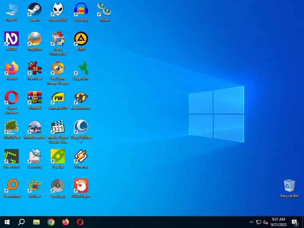This screenshot has height=228, width=304.
Task: Launch Opera from the taskbar
Action: 80,222
